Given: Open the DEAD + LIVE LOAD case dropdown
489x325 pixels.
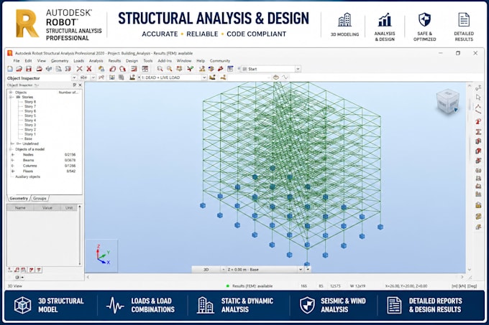Looking at the screenshot, I should point(204,77).
